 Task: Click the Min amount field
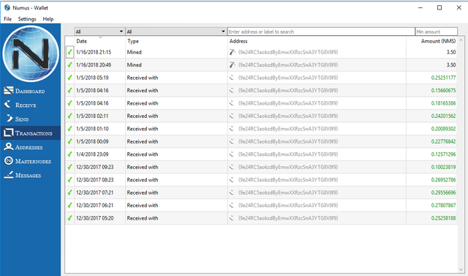click(x=437, y=31)
